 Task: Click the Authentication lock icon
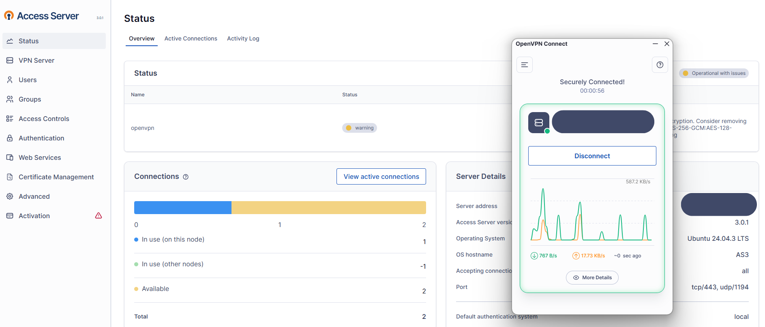tap(10, 138)
